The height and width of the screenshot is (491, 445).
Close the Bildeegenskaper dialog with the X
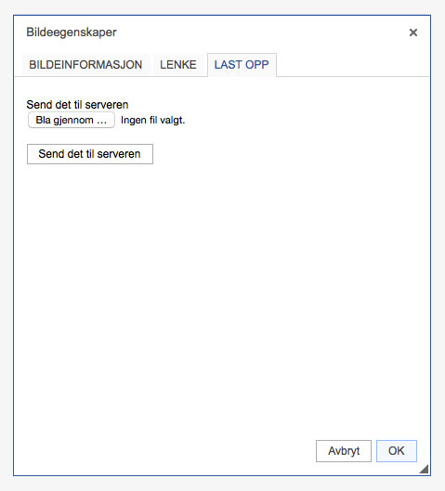pos(413,32)
